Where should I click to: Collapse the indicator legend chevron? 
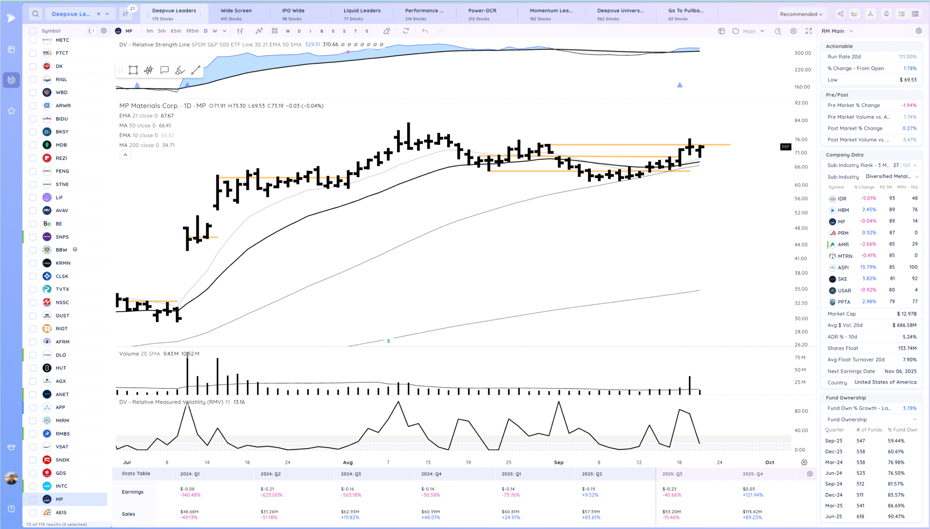(x=125, y=155)
